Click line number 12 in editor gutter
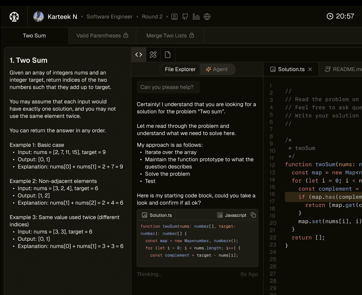Viewport: 362px width, 295px height. 272,165
